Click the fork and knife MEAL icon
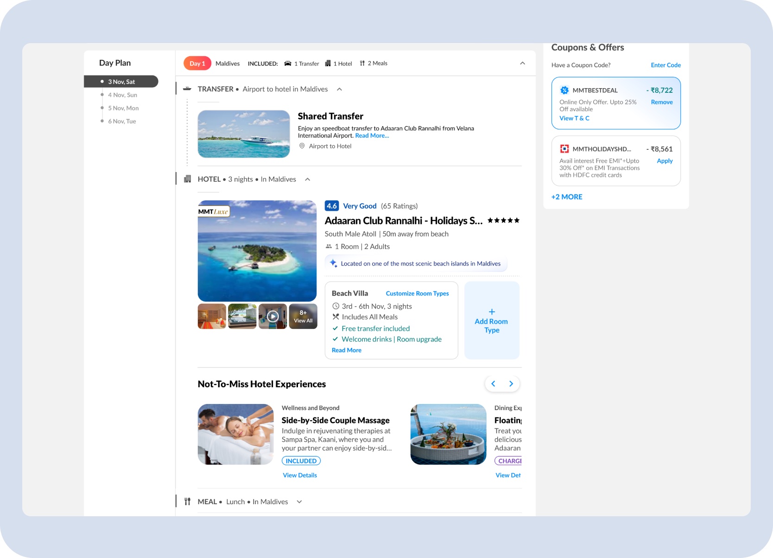 pos(187,501)
